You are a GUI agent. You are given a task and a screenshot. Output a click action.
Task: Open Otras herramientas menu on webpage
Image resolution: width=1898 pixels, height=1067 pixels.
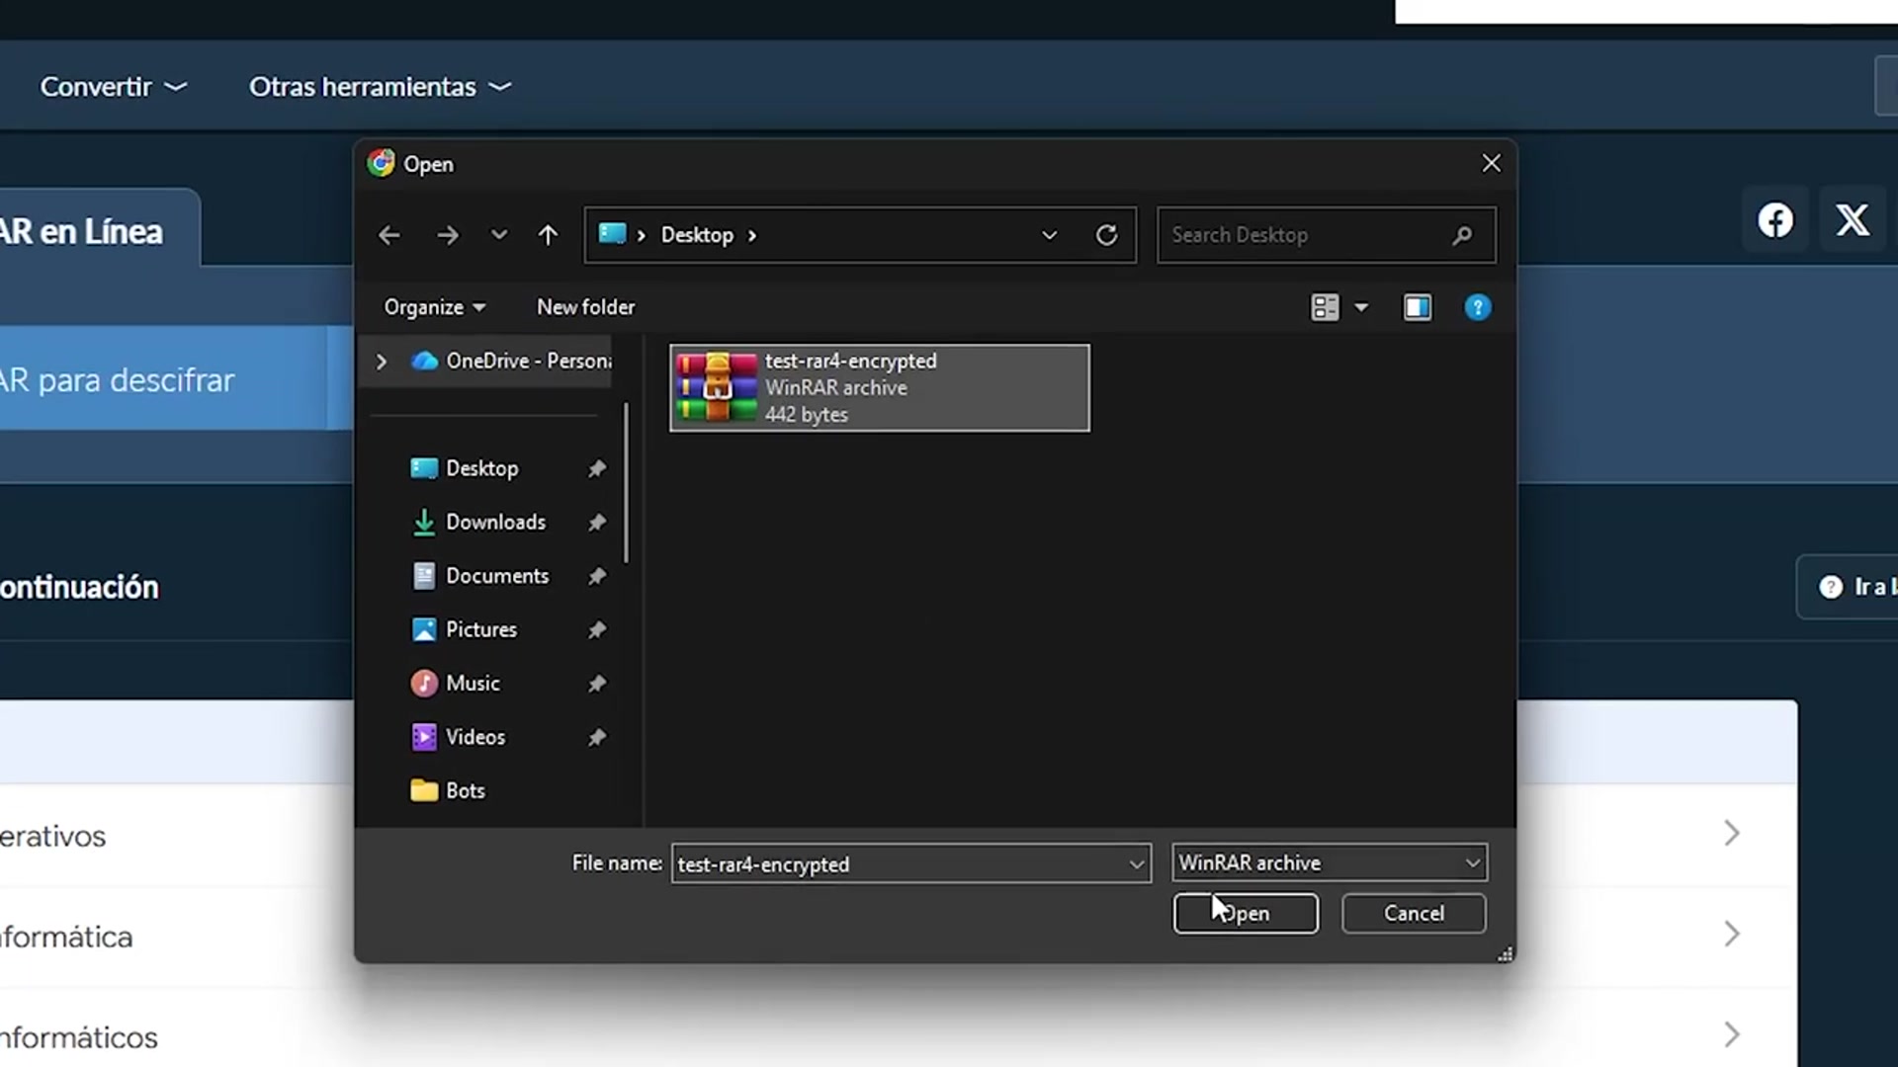(x=381, y=87)
